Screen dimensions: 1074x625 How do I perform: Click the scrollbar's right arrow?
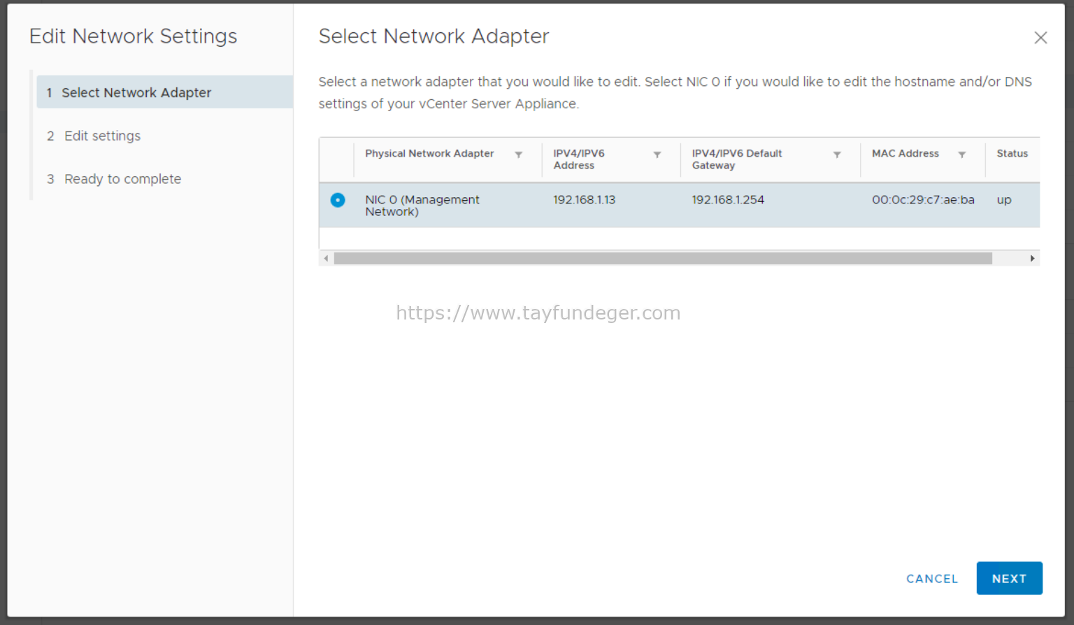tap(1033, 258)
